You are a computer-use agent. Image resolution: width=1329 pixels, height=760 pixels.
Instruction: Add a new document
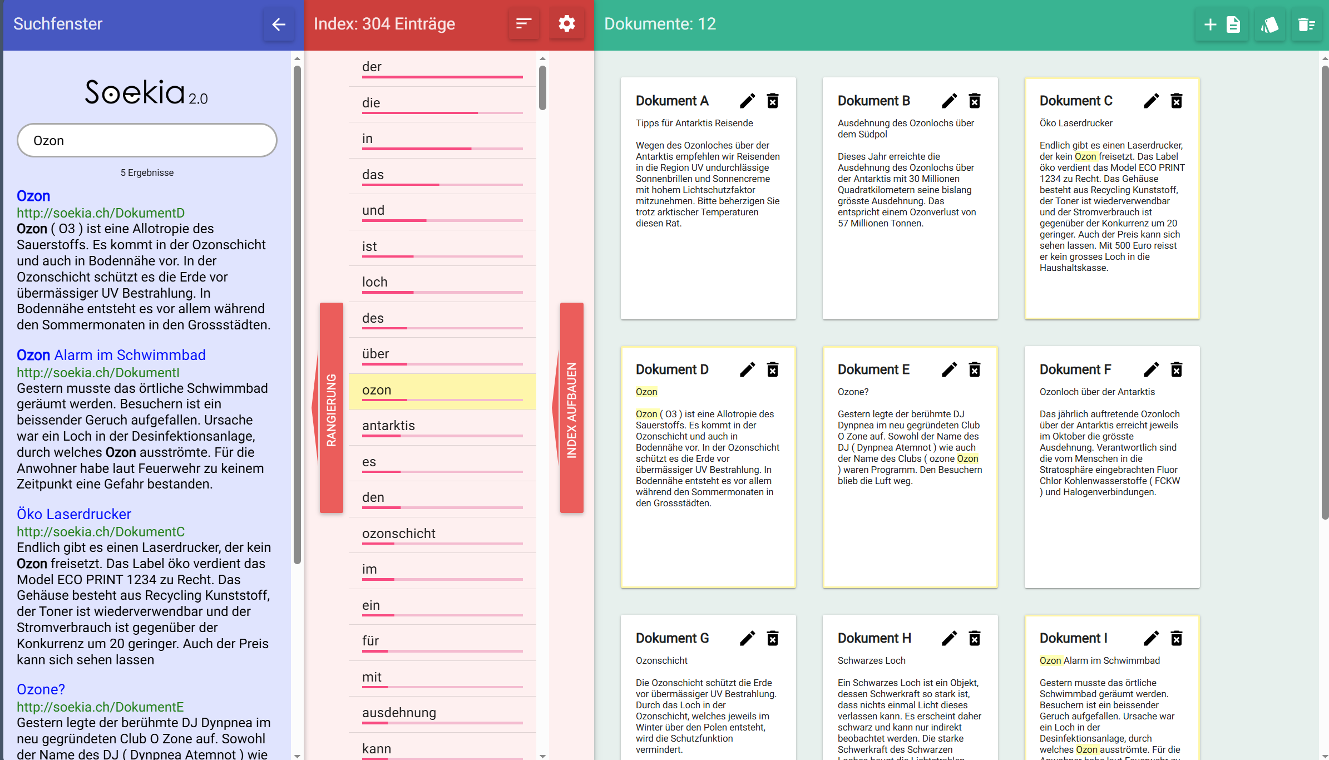click(1222, 24)
